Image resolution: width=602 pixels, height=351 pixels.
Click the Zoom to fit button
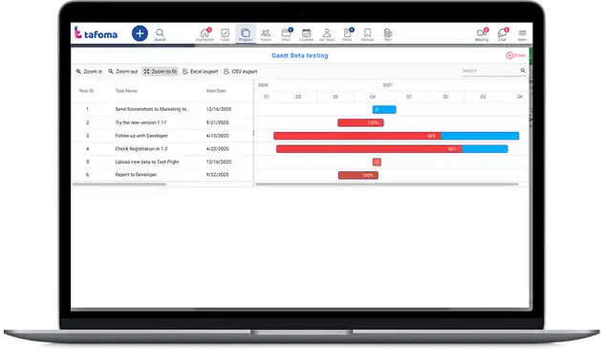pyautogui.click(x=161, y=72)
